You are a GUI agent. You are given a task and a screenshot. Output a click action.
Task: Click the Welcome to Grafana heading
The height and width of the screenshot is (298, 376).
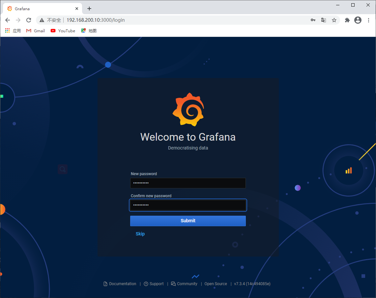click(188, 137)
